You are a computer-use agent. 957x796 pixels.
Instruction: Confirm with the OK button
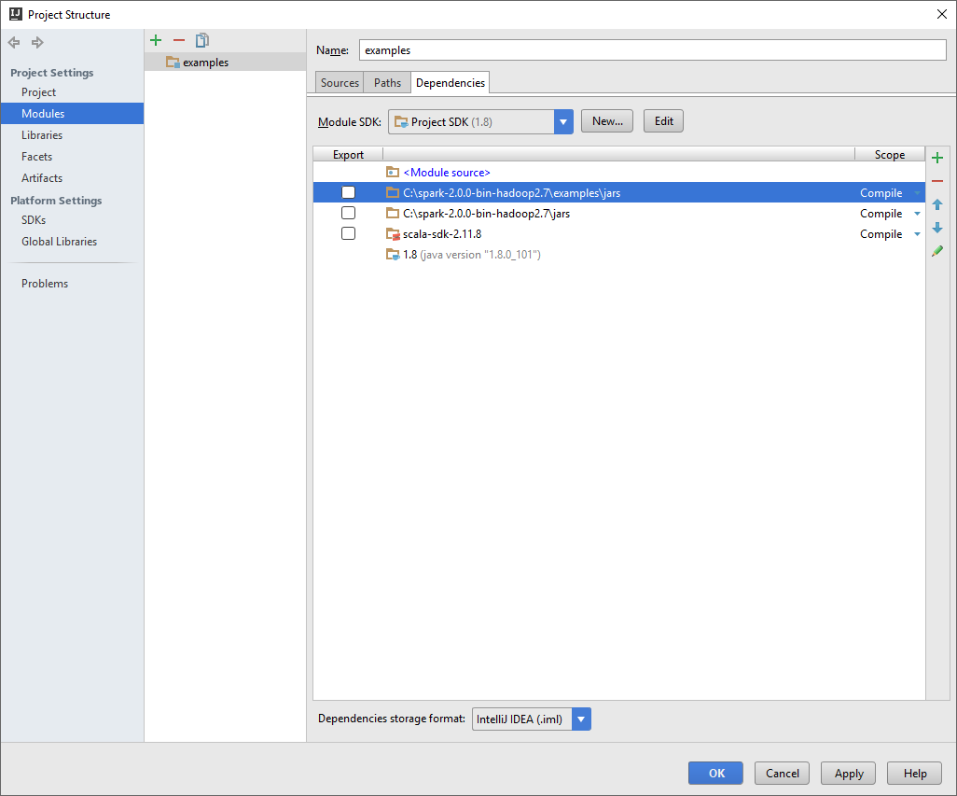[716, 774]
